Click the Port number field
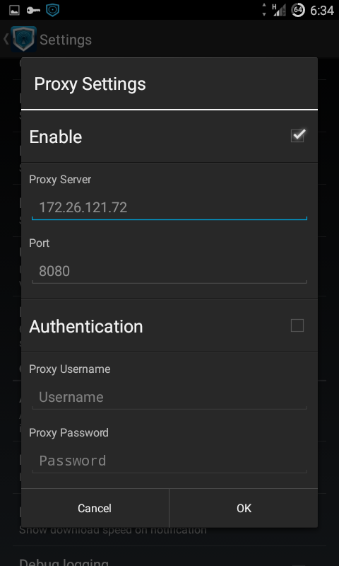Viewport: 339px width, 566px height. tap(169, 272)
